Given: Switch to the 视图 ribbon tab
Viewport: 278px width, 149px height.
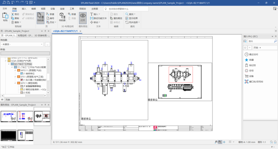Looking at the screenshot, I should (43, 9).
